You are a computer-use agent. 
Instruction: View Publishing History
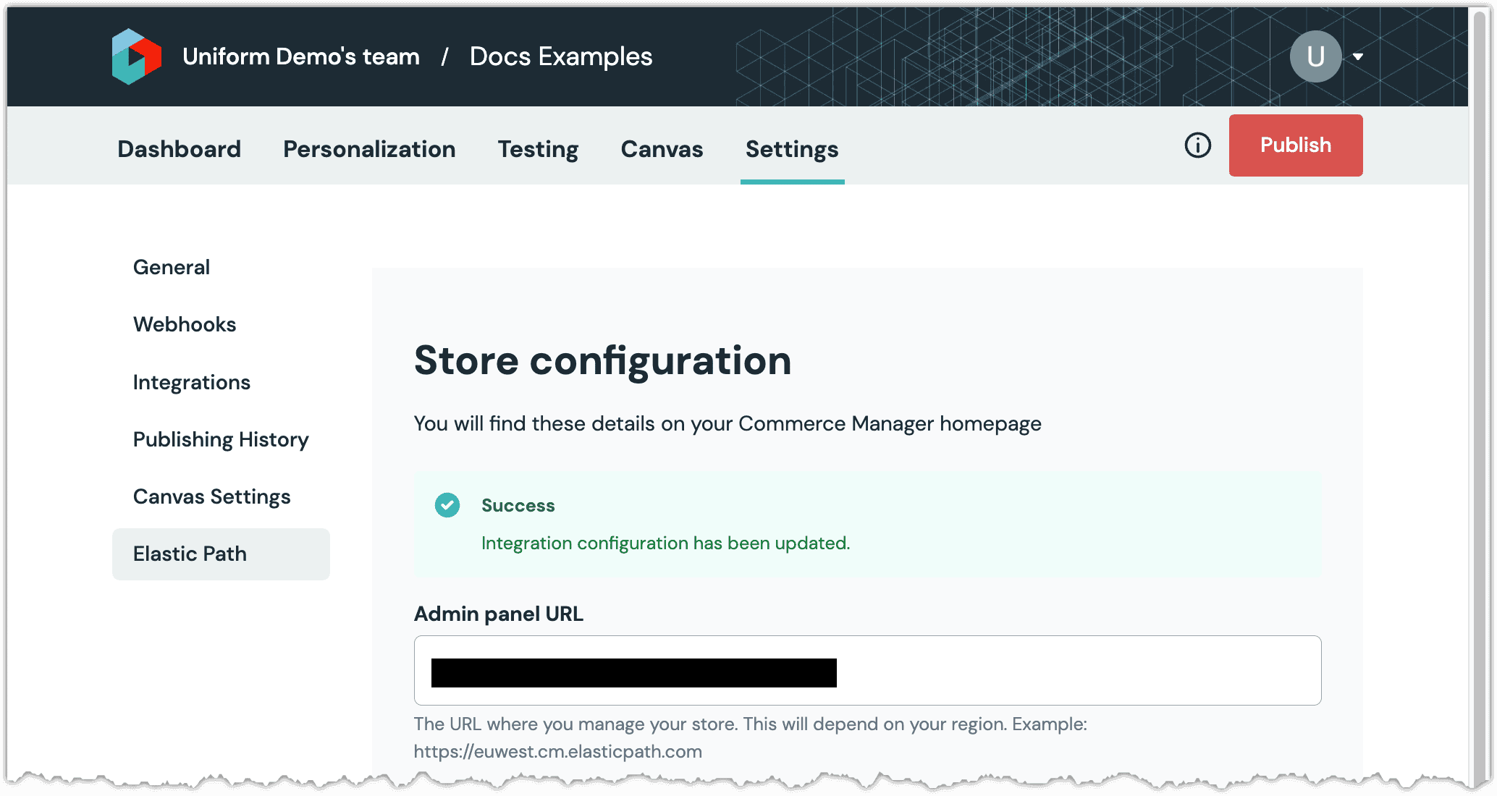tap(221, 439)
